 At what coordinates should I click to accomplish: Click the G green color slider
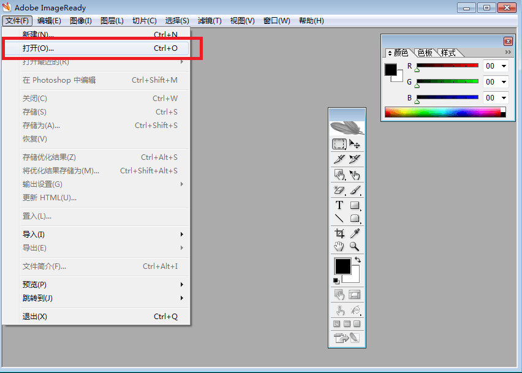pyautogui.click(x=447, y=81)
